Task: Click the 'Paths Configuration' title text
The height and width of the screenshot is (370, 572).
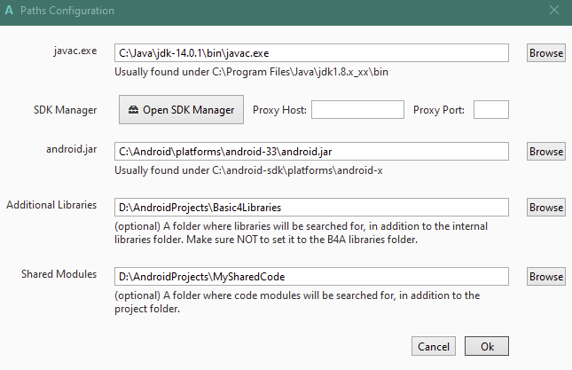Action: (67, 11)
